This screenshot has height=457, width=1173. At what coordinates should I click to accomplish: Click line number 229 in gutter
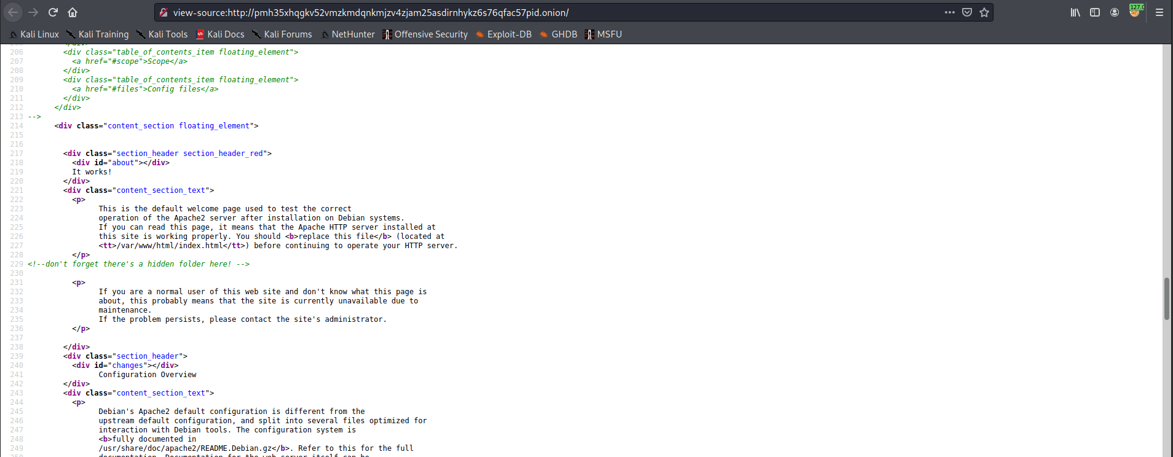[17, 264]
